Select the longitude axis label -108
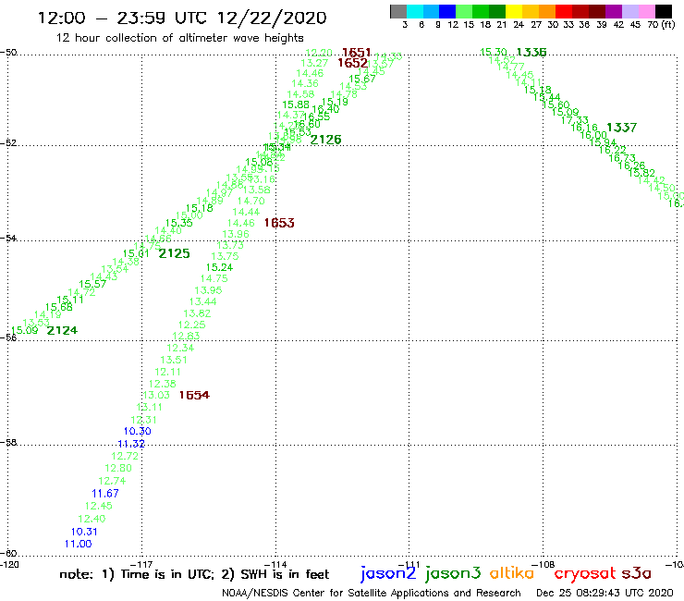 point(543,565)
